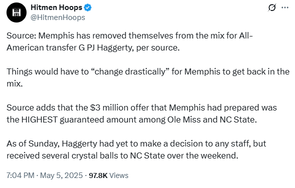Click the Hitmen Hoops display name
Viewport: 295px width, 188px height.
pos(57,7)
